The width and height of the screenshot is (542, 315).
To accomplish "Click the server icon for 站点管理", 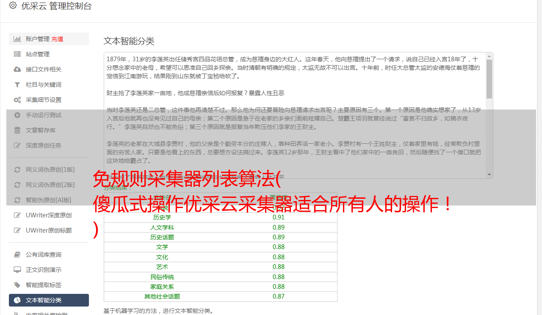I will [17, 54].
